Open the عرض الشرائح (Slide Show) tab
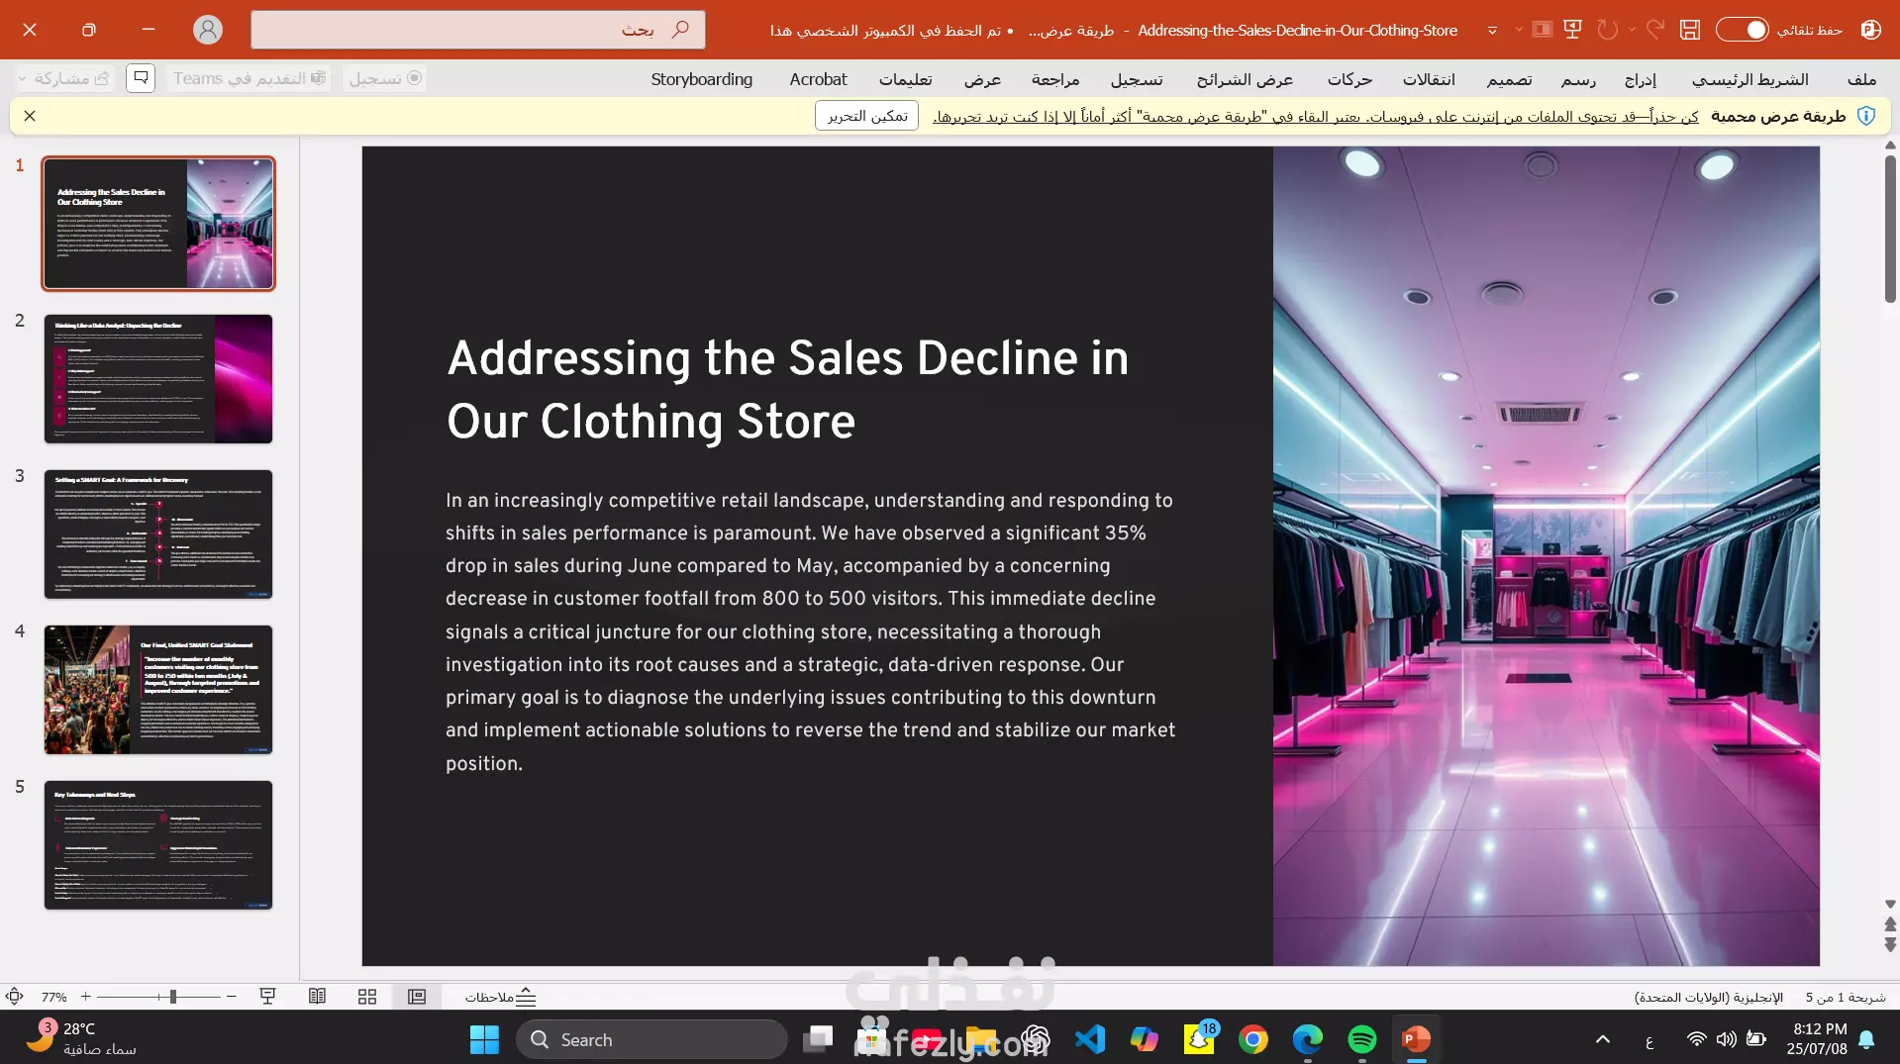 1245,79
